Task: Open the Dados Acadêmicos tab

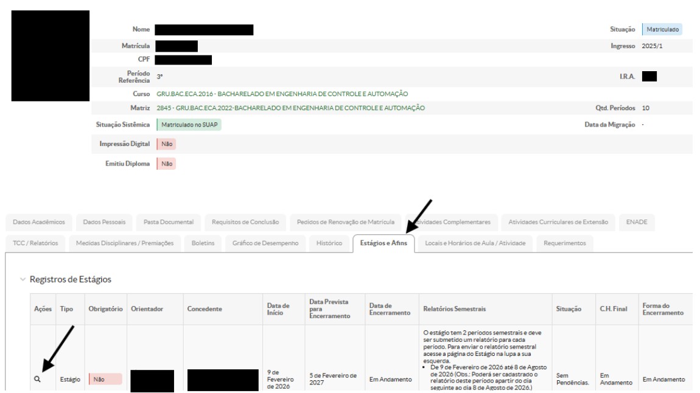Action: [x=39, y=222]
